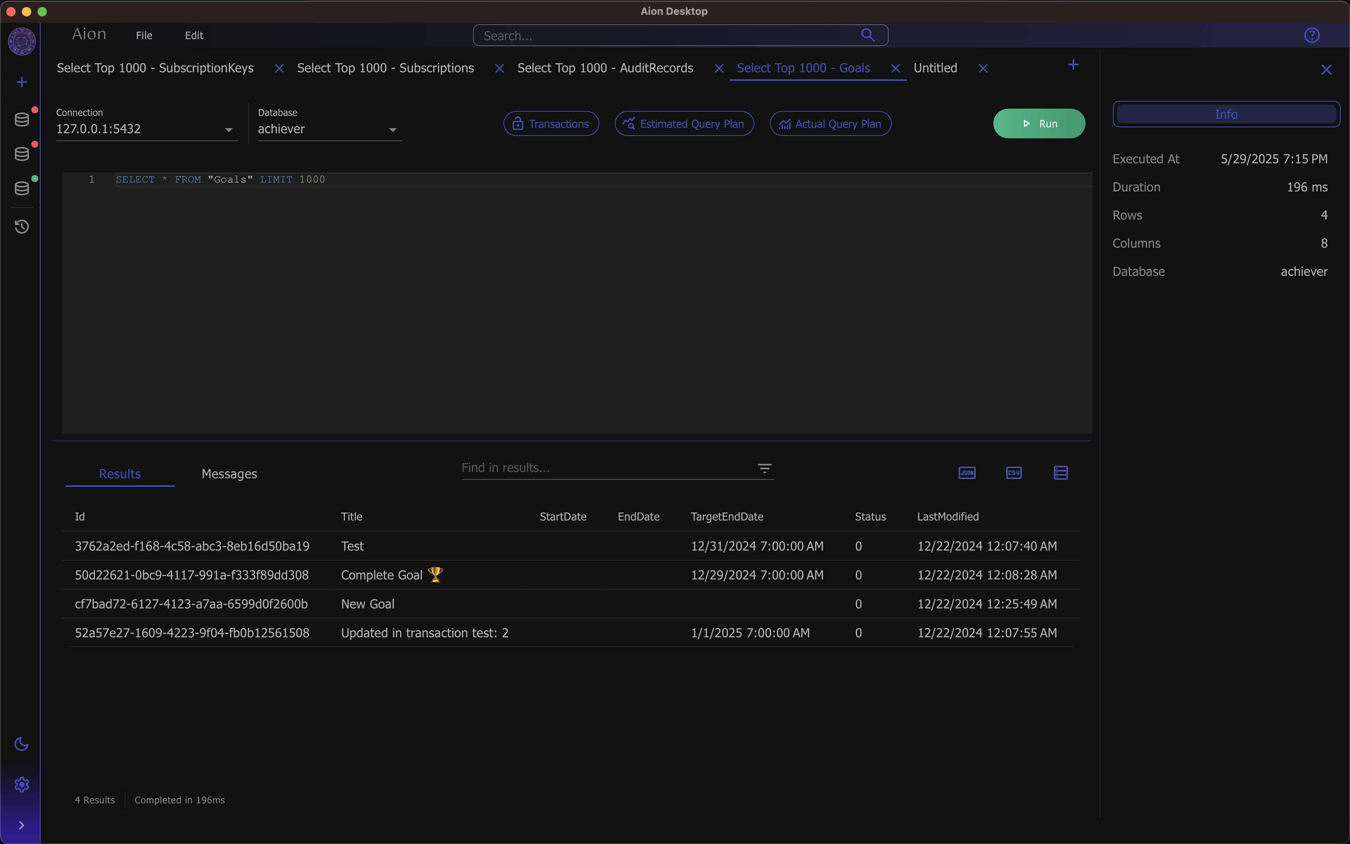The height and width of the screenshot is (844, 1350).
Task: Close the Untitled tab
Action: click(983, 68)
